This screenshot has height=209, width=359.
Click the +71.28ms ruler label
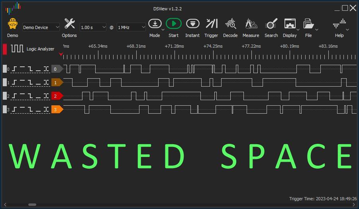point(174,46)
